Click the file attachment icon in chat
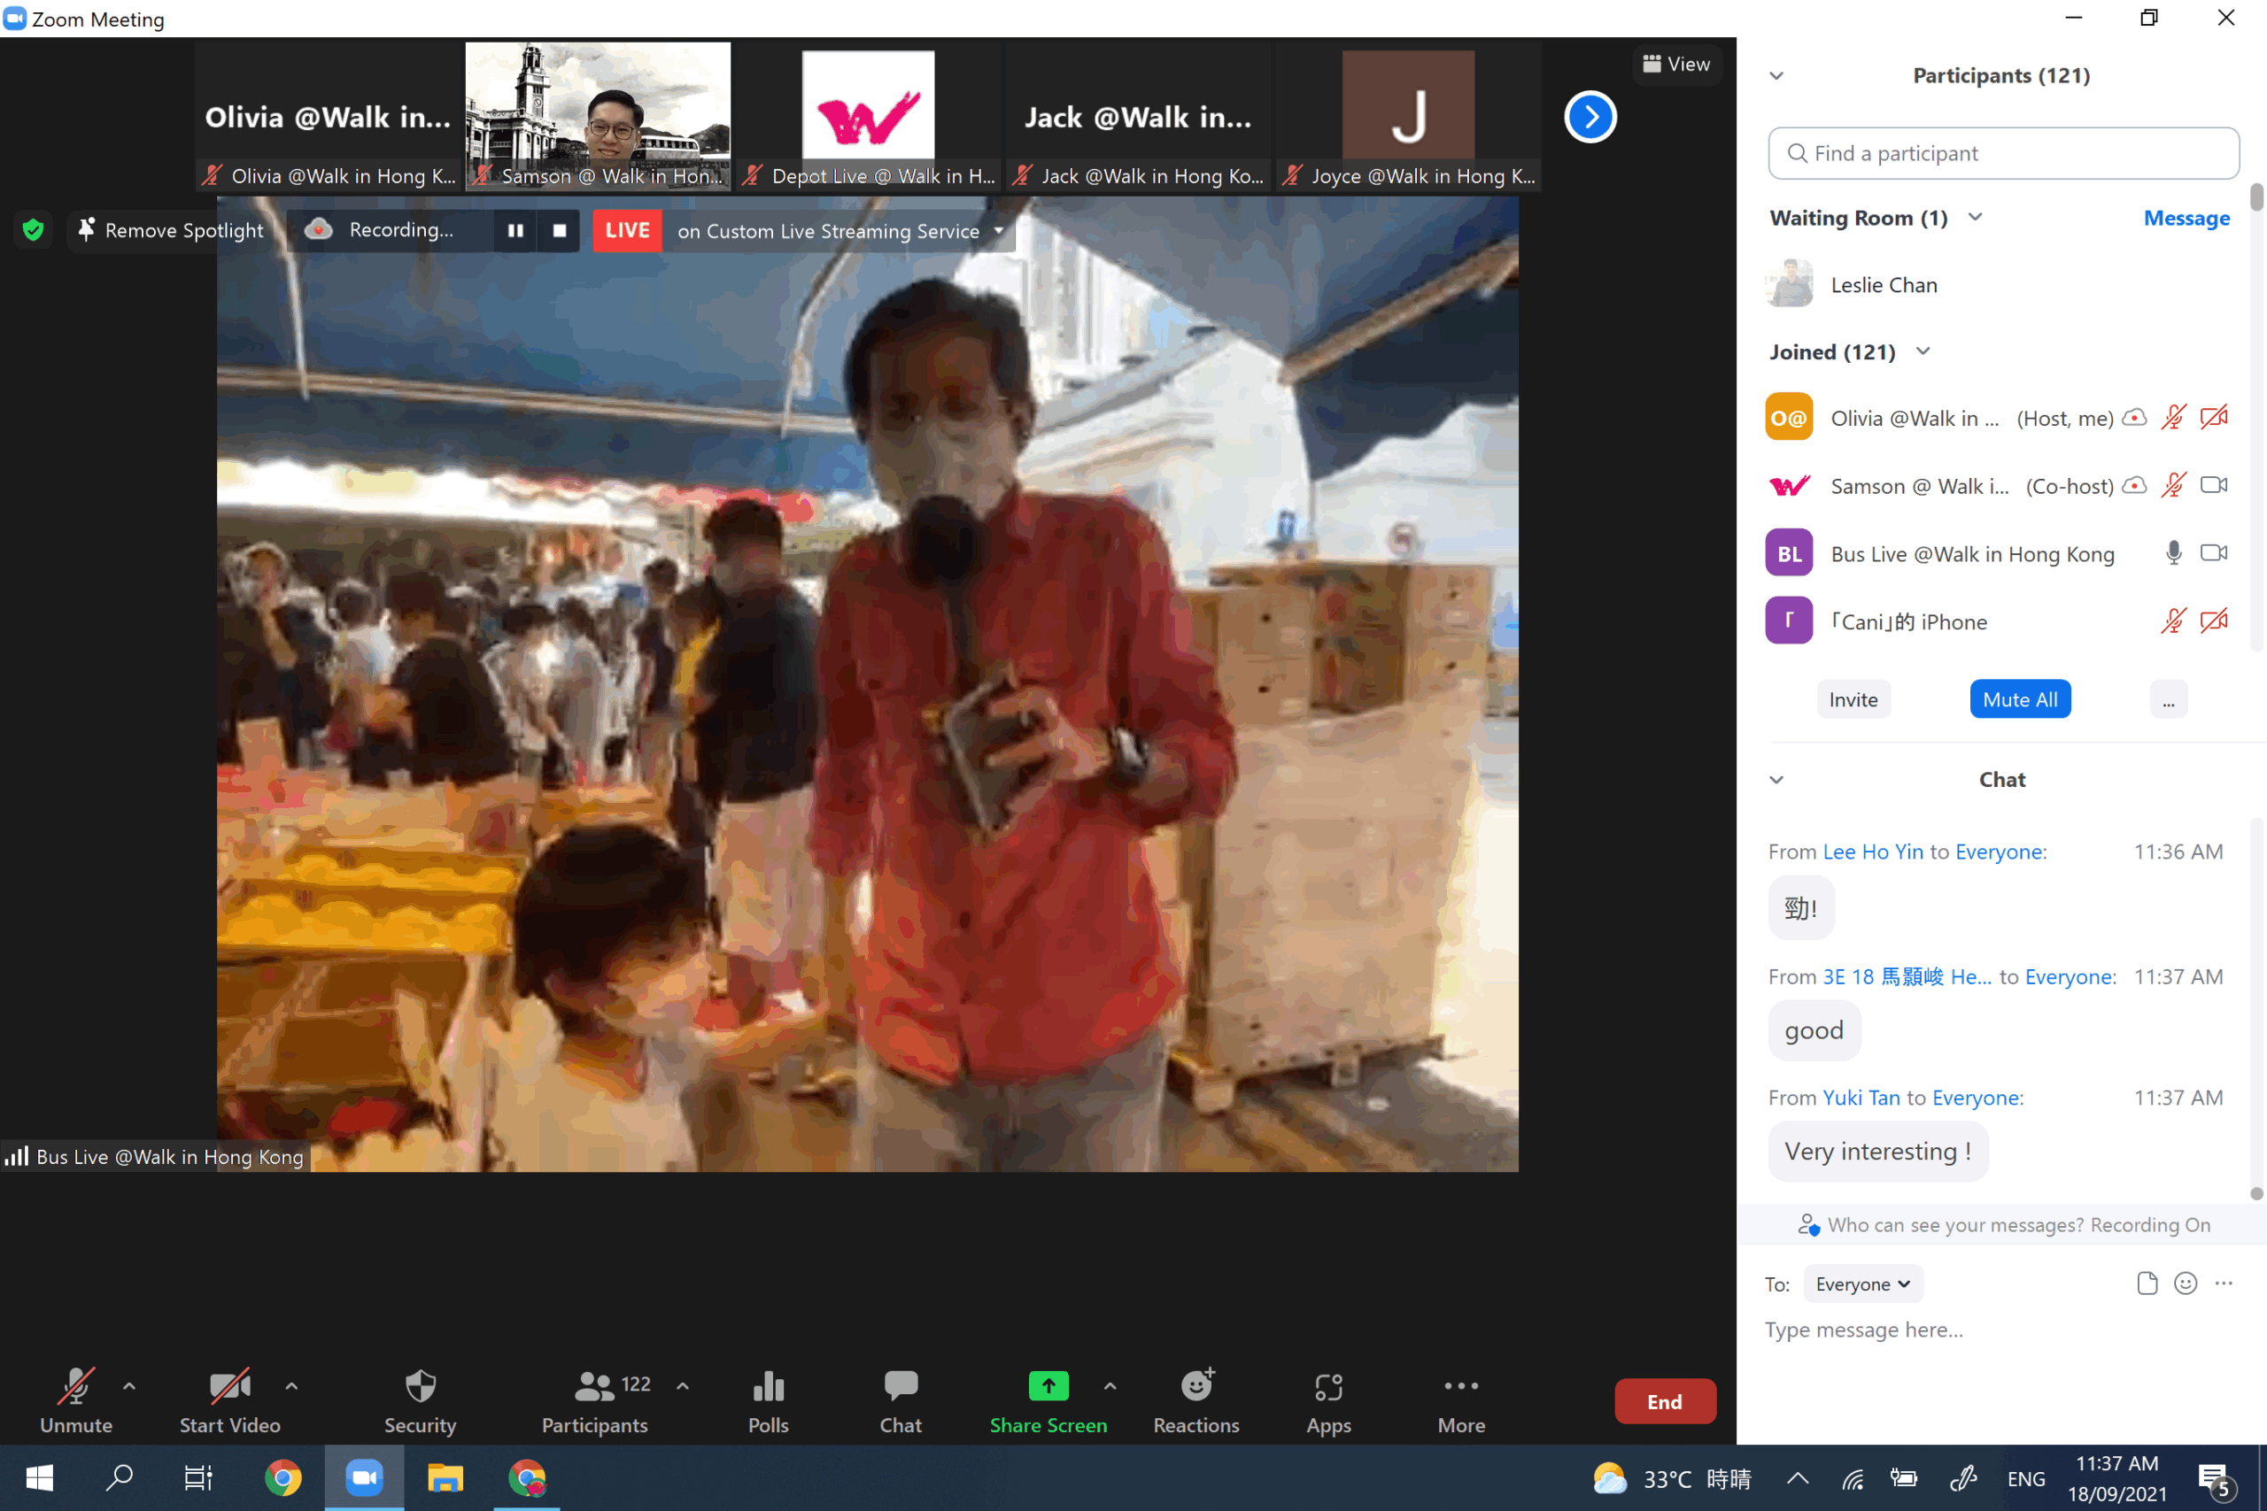This screenshot has height=1511, width=2267. point(2146,1283)
